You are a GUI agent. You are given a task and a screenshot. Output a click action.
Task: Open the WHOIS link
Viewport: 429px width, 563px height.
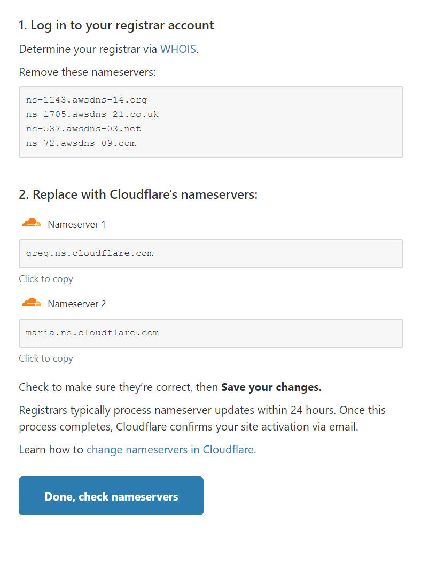(178, 49)
